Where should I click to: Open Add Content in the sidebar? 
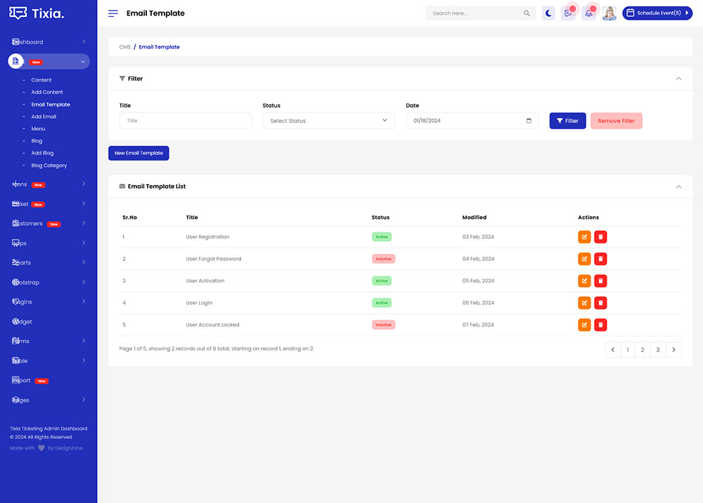pyautogui.click(x=47, y=92)
